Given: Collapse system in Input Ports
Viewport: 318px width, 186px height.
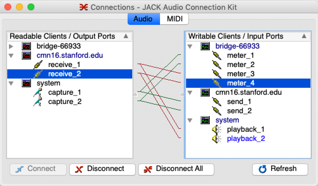Looking at the screenshot, I should [x=190, y=120].
